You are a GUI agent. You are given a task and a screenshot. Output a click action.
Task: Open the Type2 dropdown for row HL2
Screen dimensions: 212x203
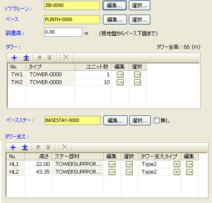pyautogui.click(x=177, y=172)
